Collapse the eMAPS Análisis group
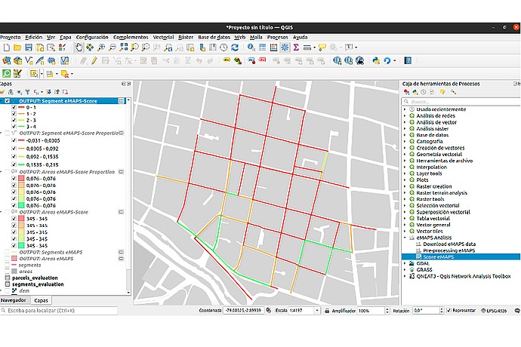 405,238
